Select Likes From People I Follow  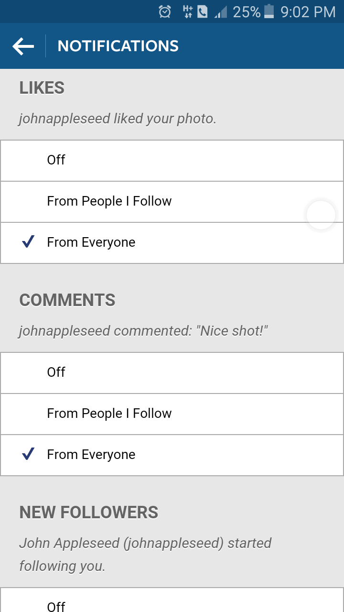[172, 202]
